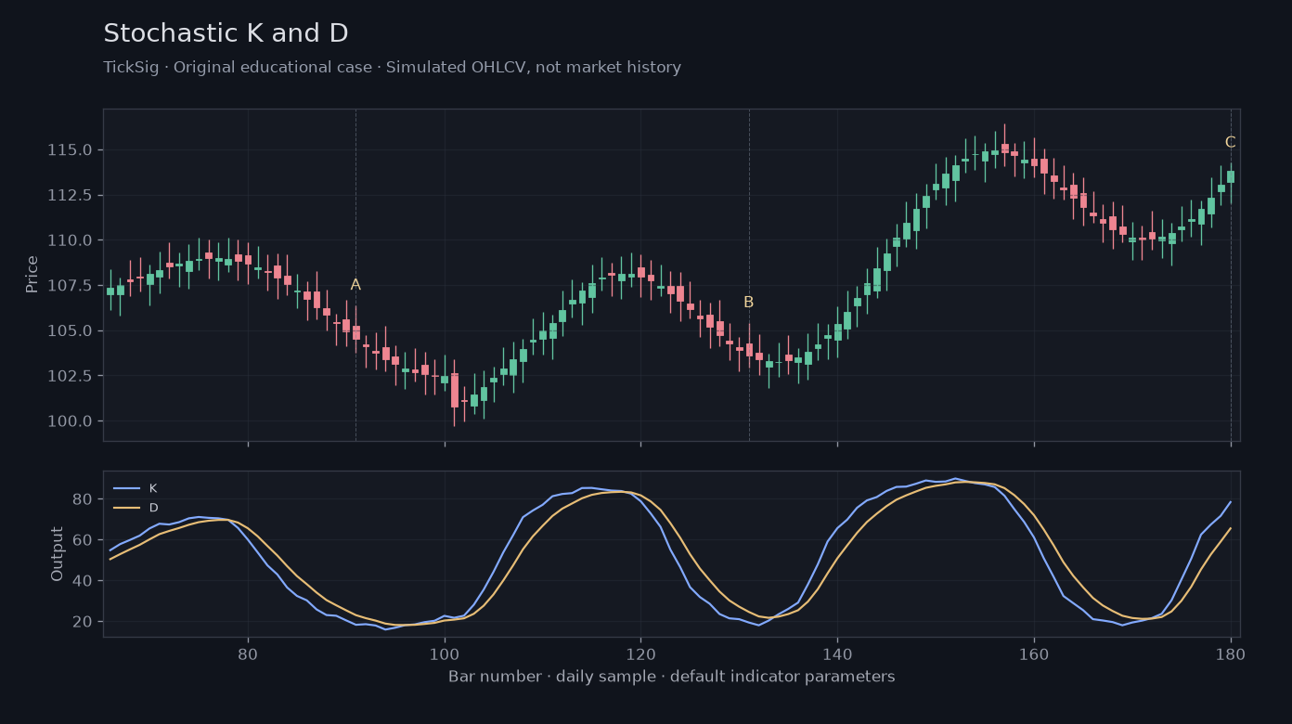Click bar number 80 on the x-axis
This screenshot has height=724, width=1292.
(x=248, y=653)
